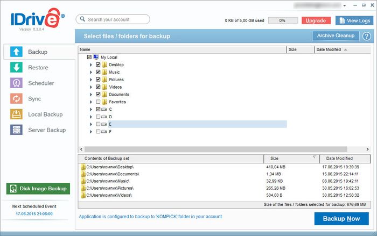
Task: Enable the Favorites folder checkbox
Action: pyautogui.click(x=98, y=102)
